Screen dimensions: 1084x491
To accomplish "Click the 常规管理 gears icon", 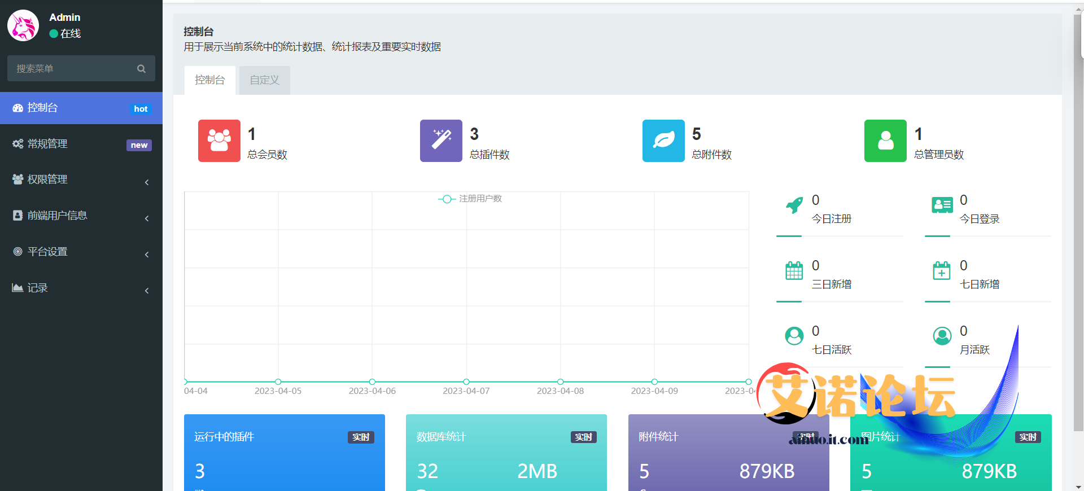I will pos(18,144).
